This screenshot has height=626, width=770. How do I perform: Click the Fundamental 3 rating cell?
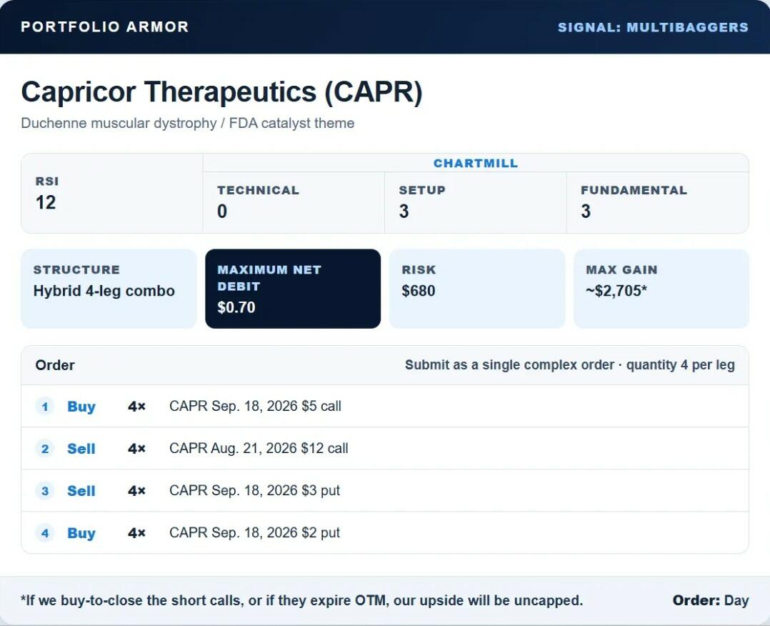[658, 202]
